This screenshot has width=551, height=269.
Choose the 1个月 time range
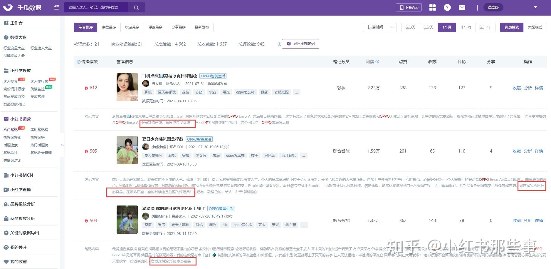pyautogui.click(x=447, y=27)
